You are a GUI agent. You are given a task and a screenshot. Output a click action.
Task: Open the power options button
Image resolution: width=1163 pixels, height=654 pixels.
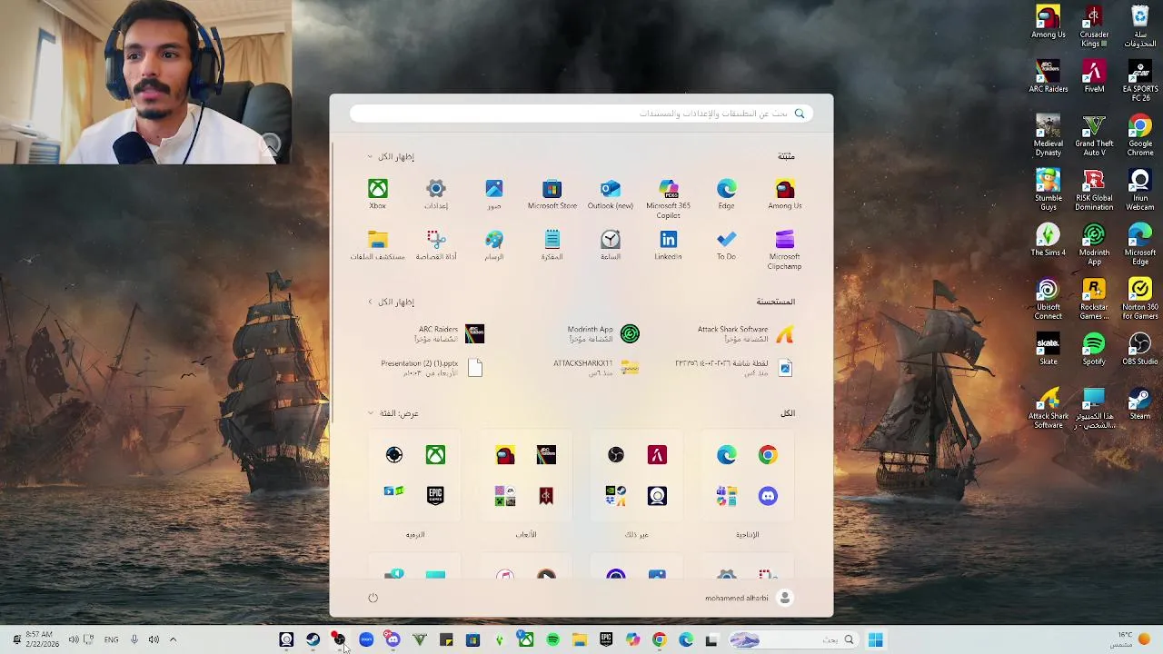click(373, 598)
